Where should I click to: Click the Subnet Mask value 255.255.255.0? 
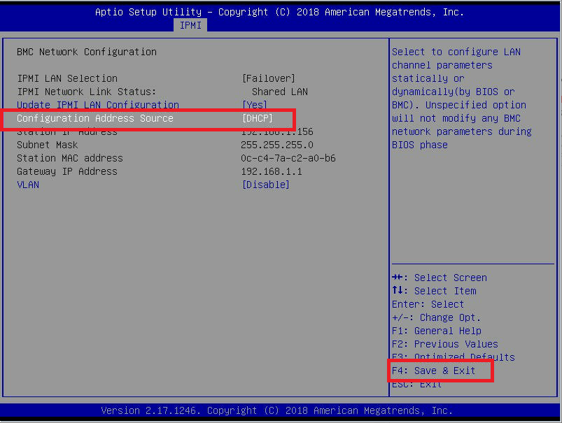[x=277, y=145]
